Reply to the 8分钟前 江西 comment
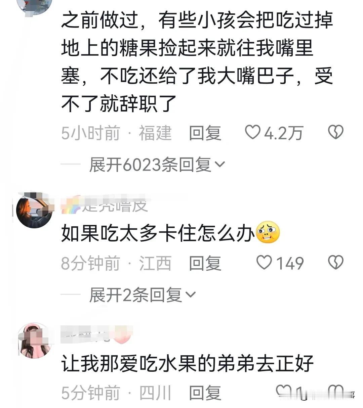This screenshot has width=363, height=408. coord(205,263)
